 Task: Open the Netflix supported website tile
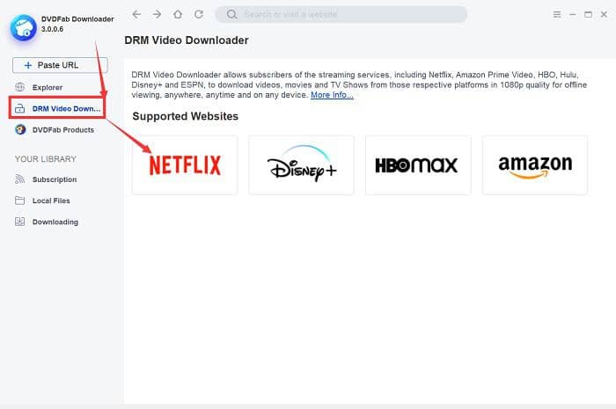[x=185, y=165]
